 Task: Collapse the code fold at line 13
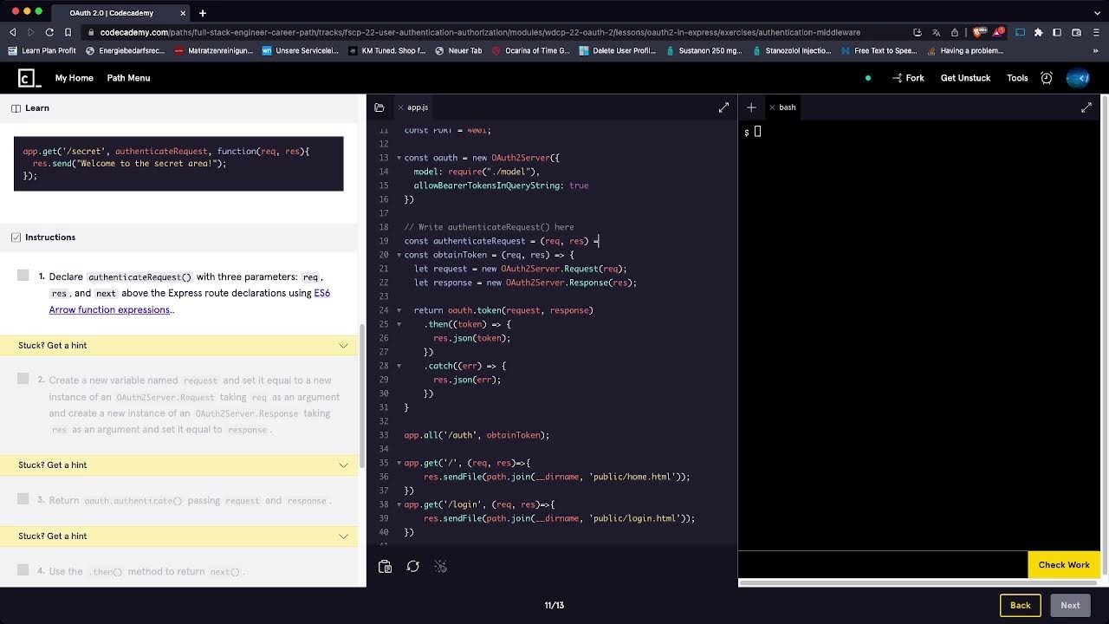[x=399, y=158]
